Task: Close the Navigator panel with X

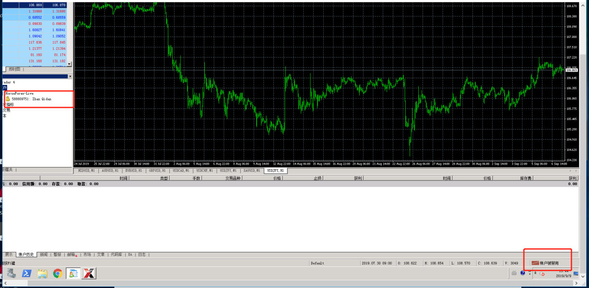Action: 70,76
